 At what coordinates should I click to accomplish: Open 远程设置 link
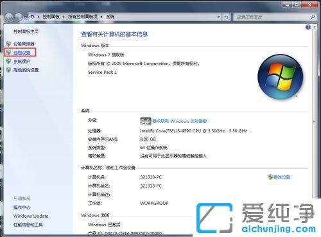click(x=22, y=53)
